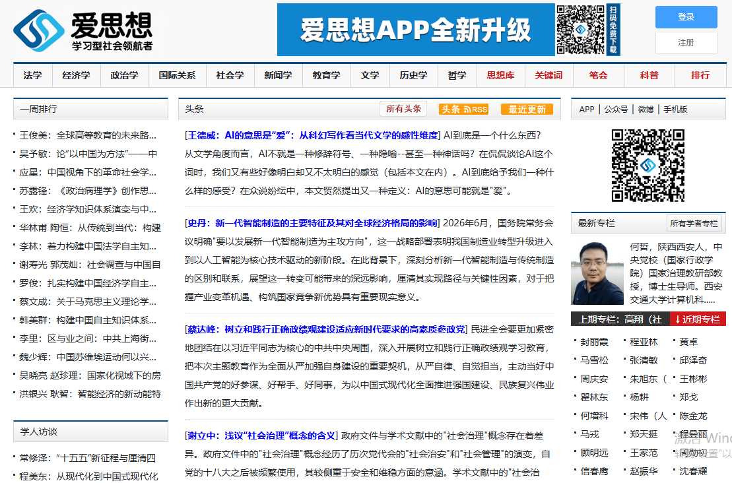Open 魏少辉：中国苏维埃运动何以兴 article

88,357
